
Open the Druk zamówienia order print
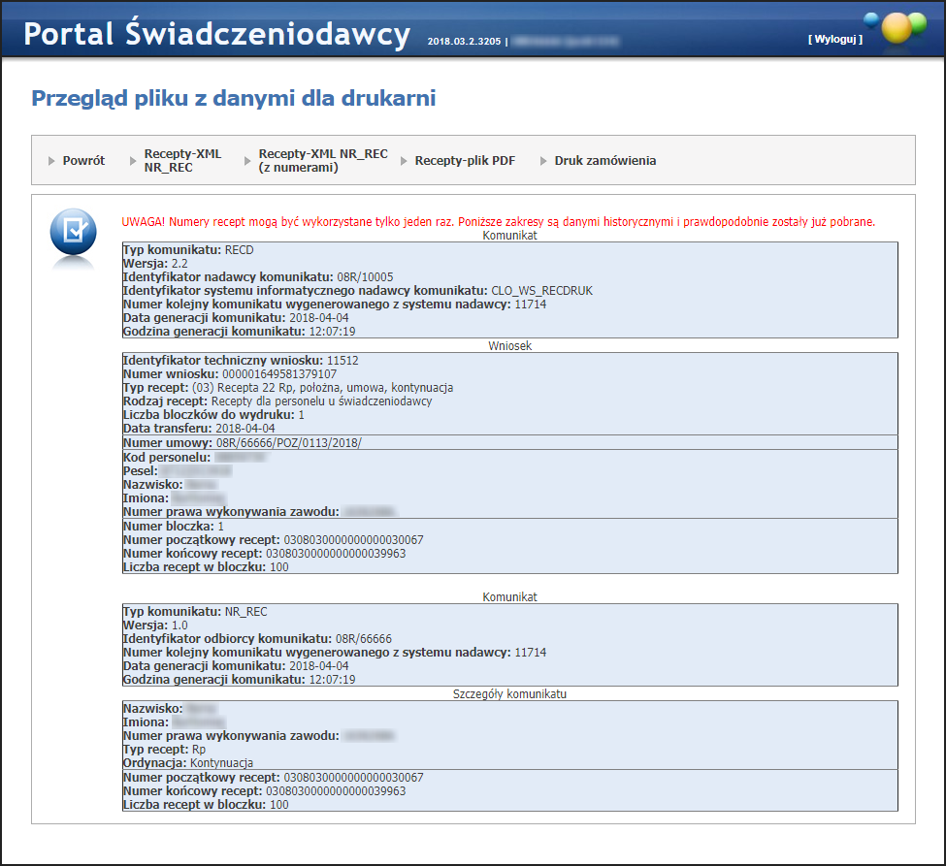pyautogui.click(x=604, y=161)
